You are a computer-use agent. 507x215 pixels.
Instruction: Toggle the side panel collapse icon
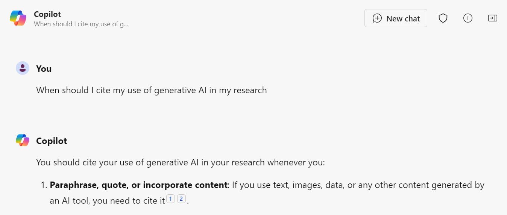click(492, 18)
